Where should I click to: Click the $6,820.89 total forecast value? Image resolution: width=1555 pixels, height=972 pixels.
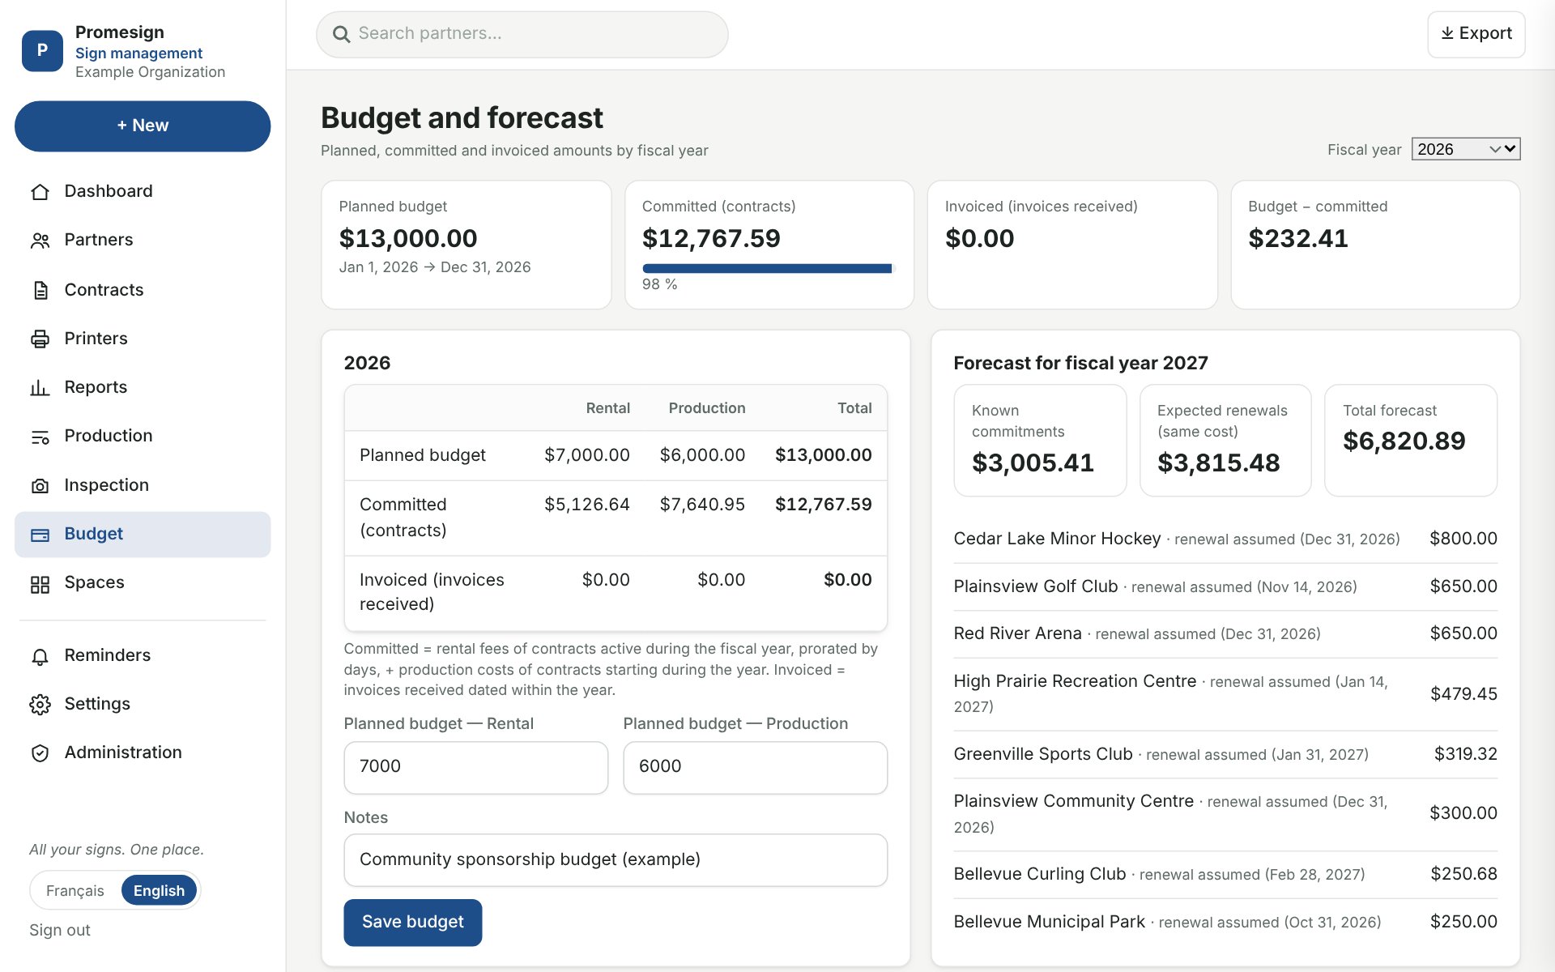(1404, 441)
